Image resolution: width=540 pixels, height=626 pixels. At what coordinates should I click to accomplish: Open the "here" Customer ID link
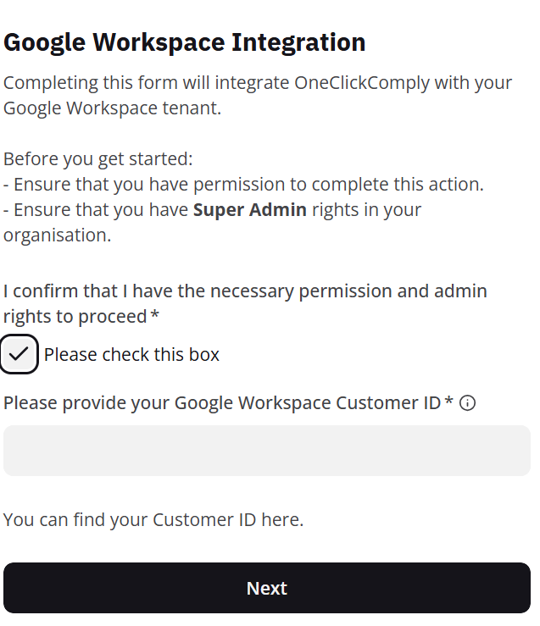pyautogui.click(x=280, y=519)
